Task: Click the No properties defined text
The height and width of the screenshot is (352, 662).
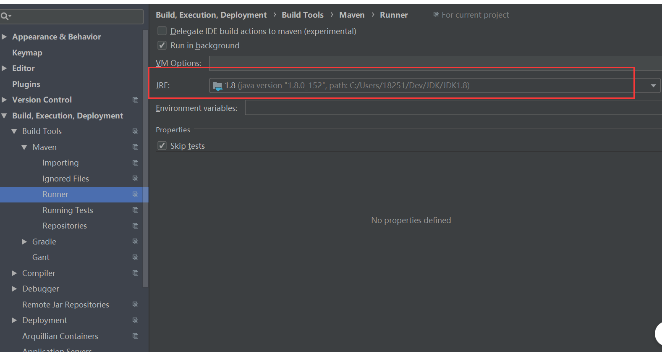Action: [x=411, y=220]
